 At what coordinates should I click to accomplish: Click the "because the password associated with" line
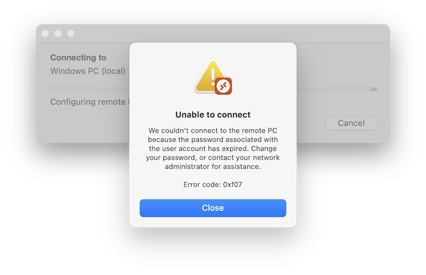pos(212,140)
